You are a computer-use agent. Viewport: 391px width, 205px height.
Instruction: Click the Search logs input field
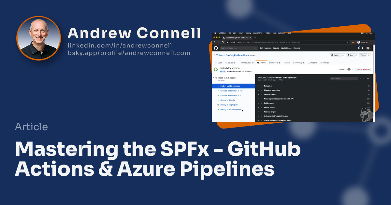343,78
